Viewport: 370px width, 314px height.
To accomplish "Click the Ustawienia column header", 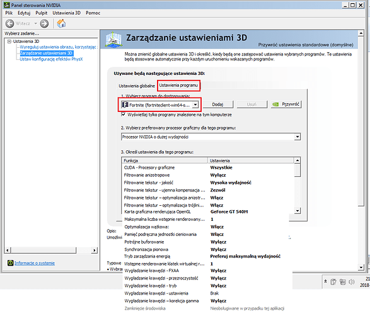I will 251,160.
